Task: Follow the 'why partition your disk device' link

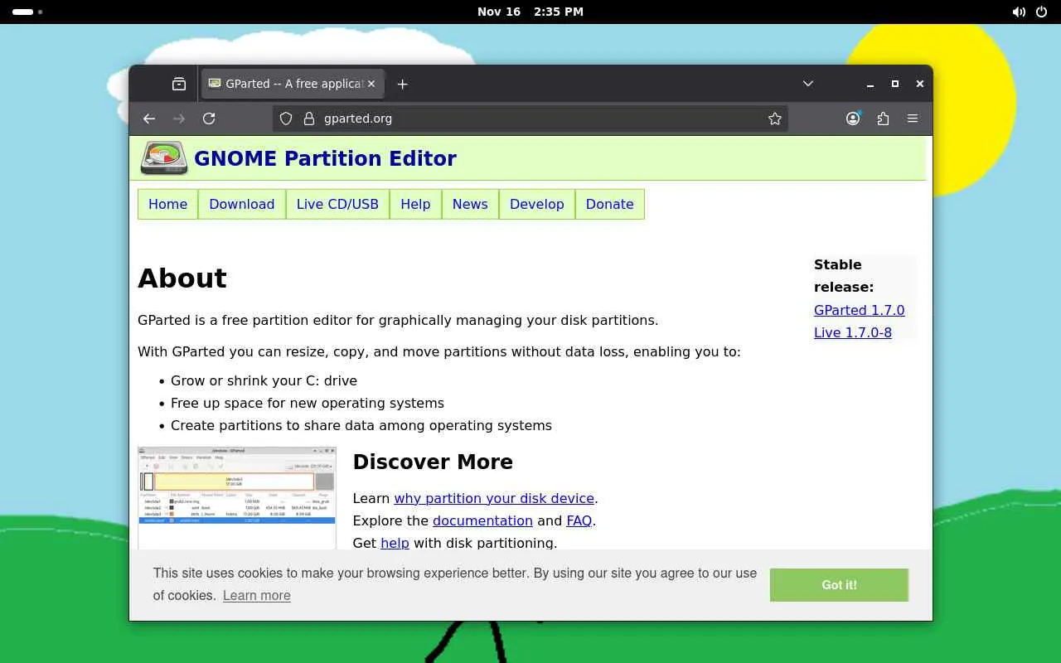Action: [x=494, y=498]
